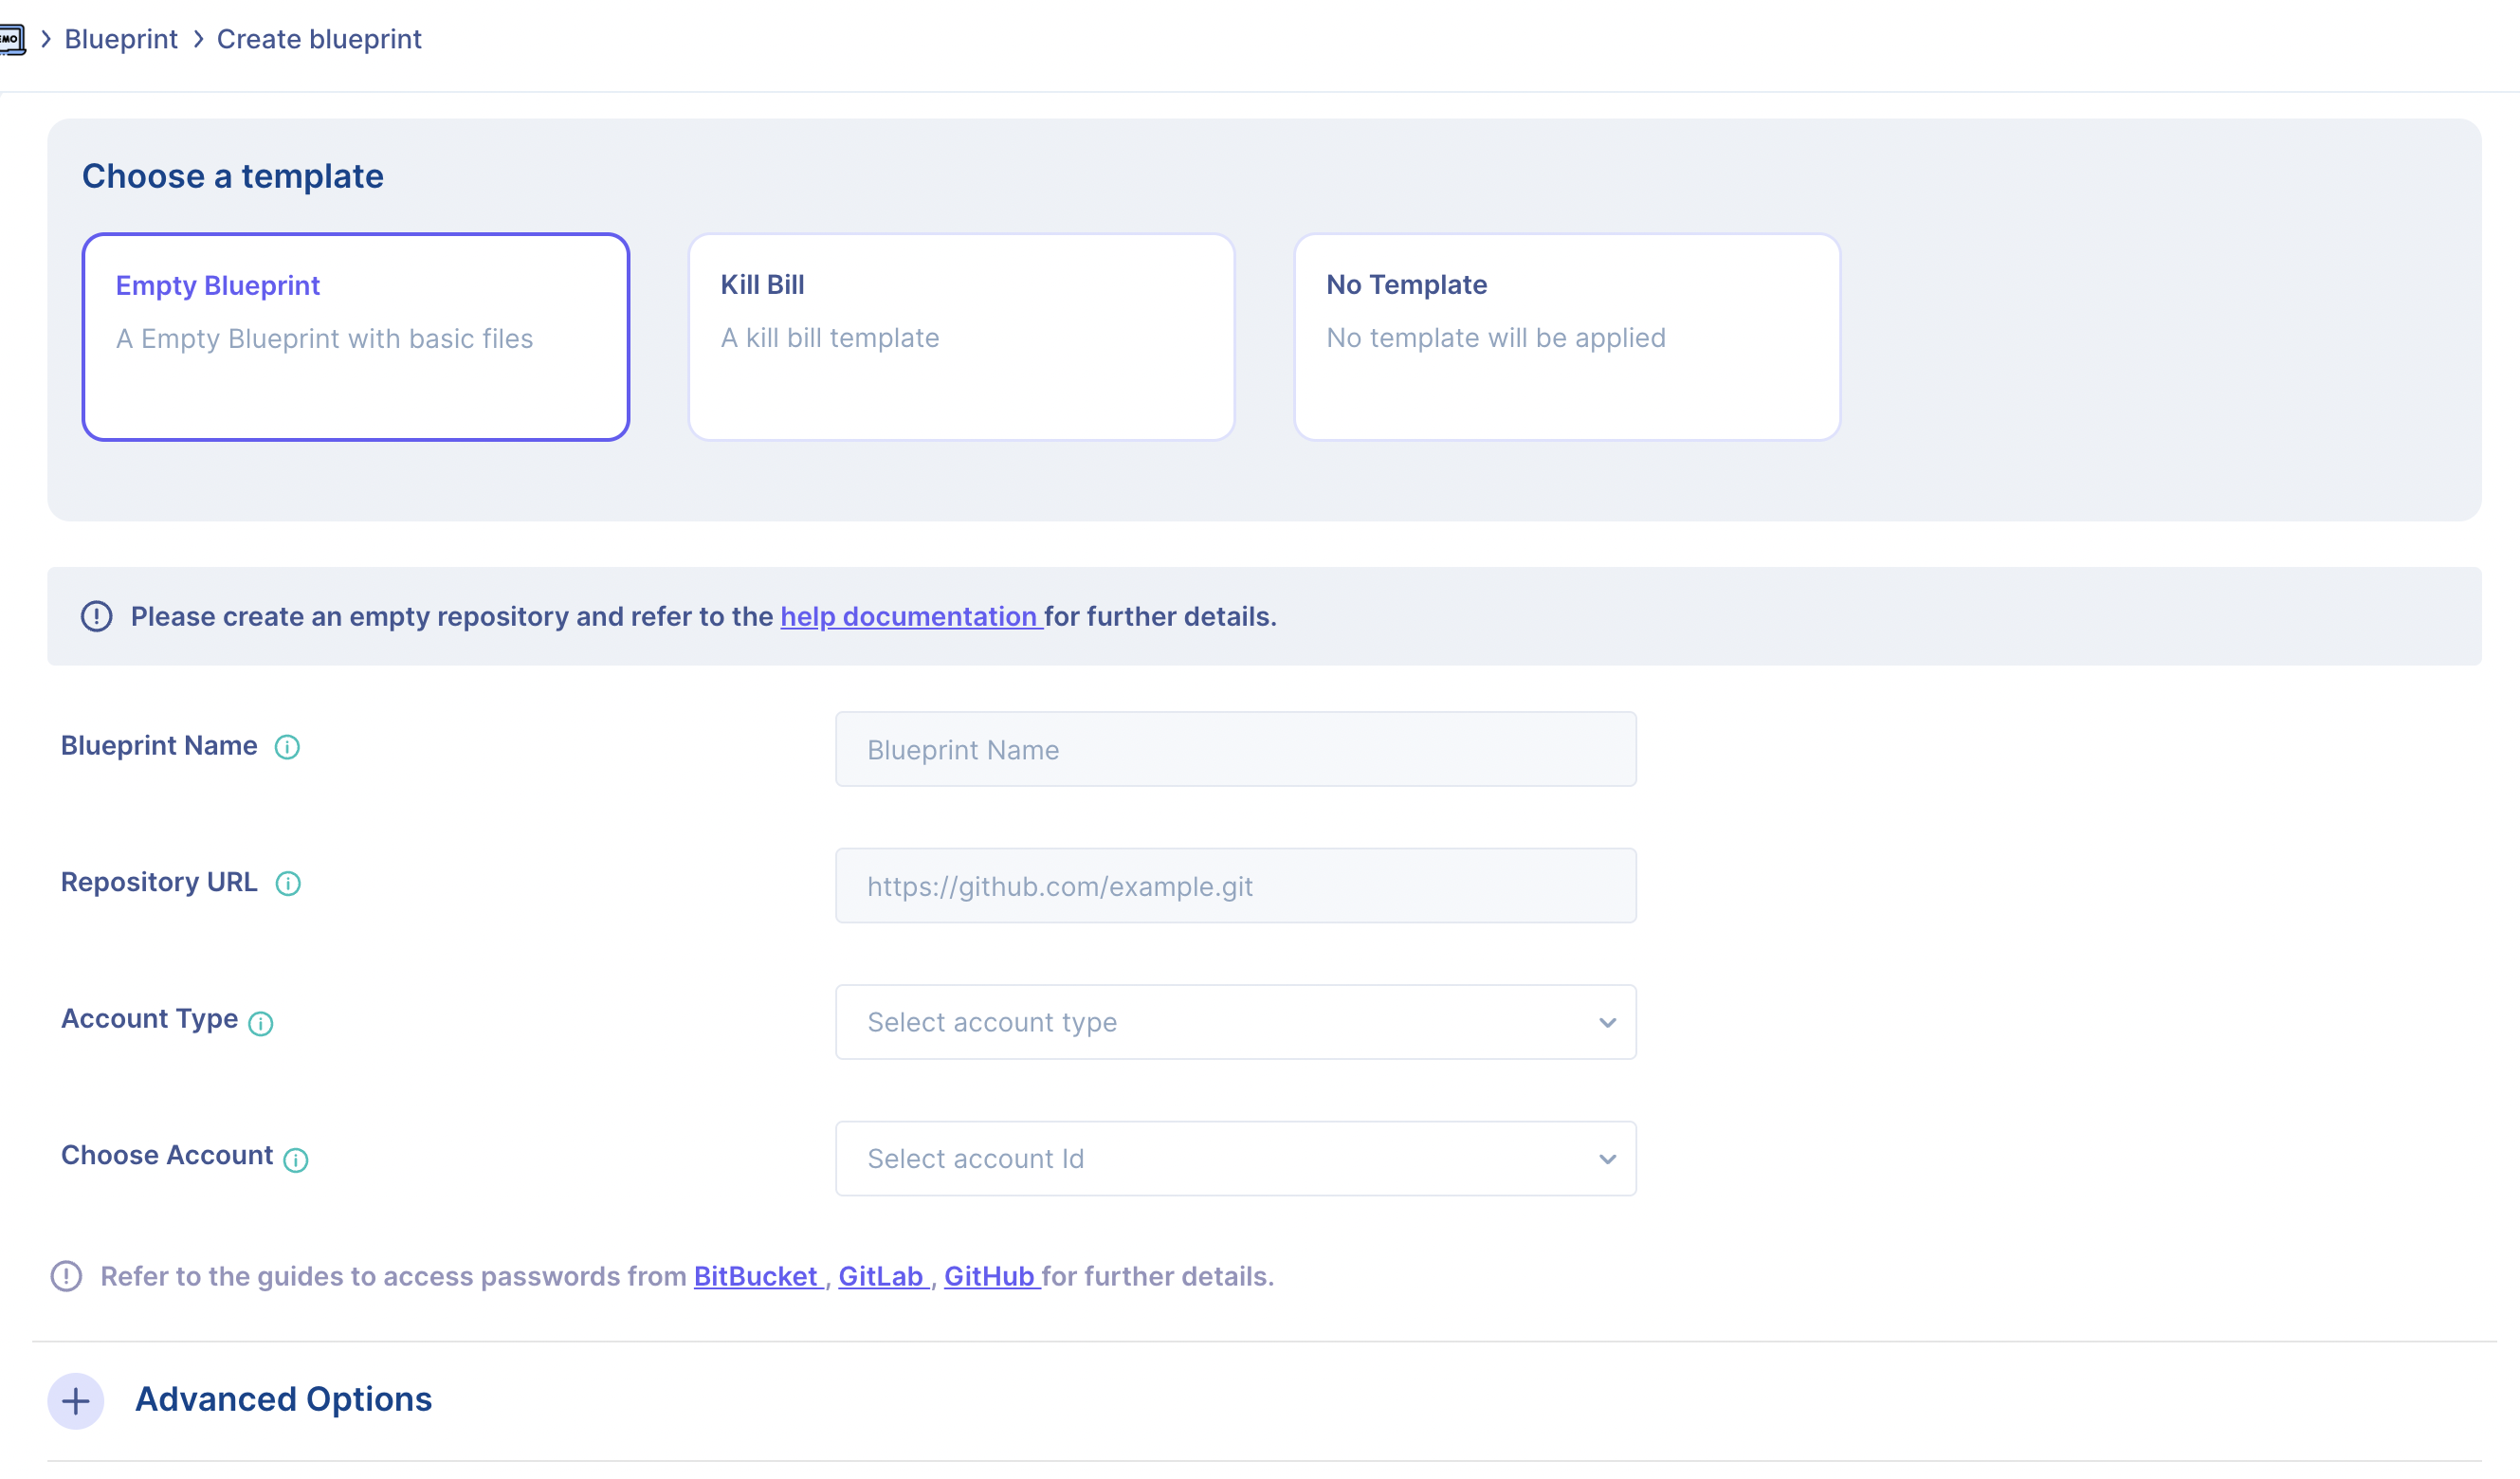2520x1479 pixels.
Task: Click the alert icon beside password guides note
Action: [x=67, y=1276]
